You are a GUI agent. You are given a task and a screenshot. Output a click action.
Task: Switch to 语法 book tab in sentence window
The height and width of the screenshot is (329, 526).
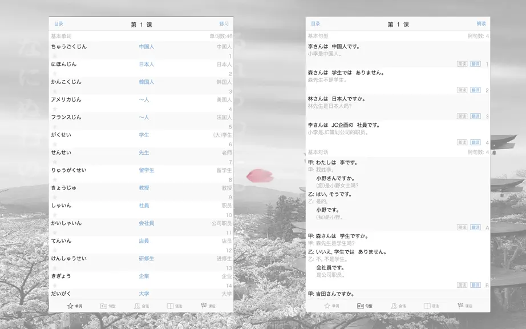point(431,306)
